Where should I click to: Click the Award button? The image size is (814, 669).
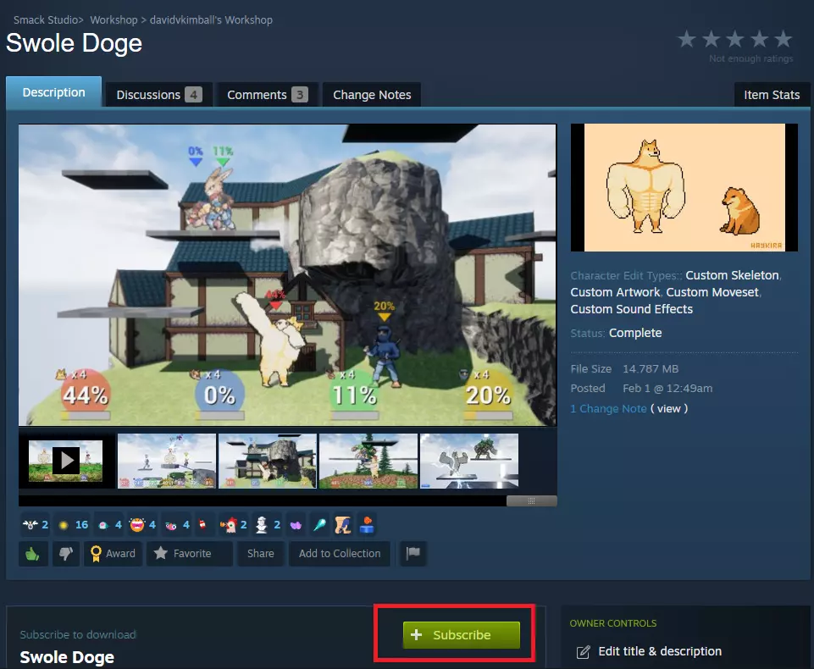tap(113, 554)
